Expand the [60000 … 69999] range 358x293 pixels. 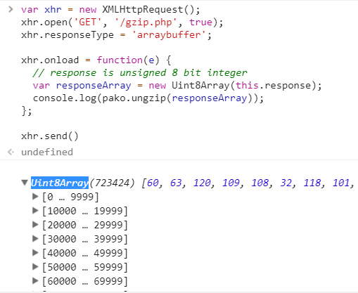pos(35,280)
